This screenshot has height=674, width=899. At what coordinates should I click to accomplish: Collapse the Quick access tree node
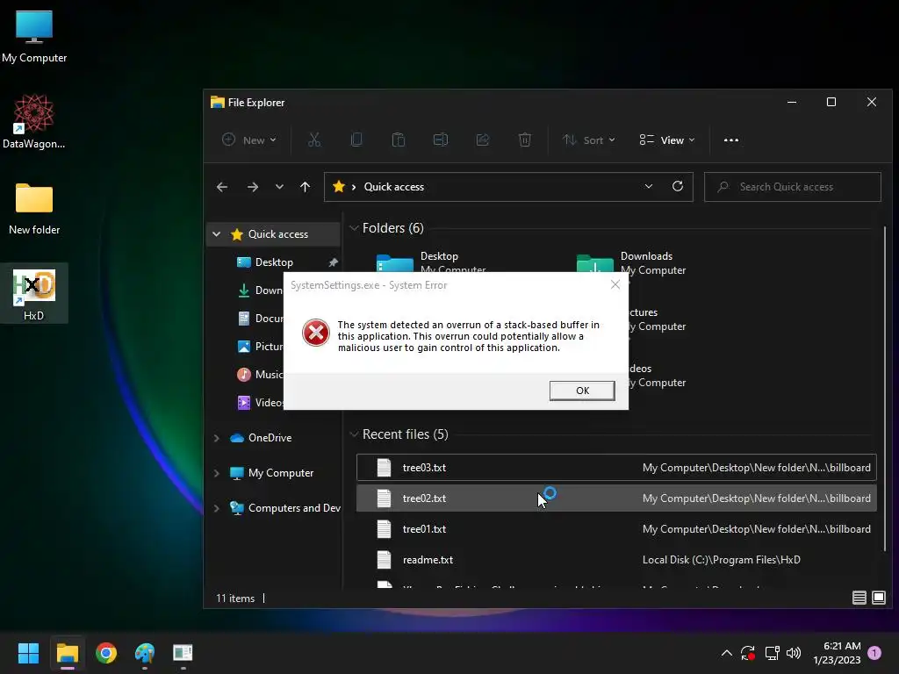(217, 233)
